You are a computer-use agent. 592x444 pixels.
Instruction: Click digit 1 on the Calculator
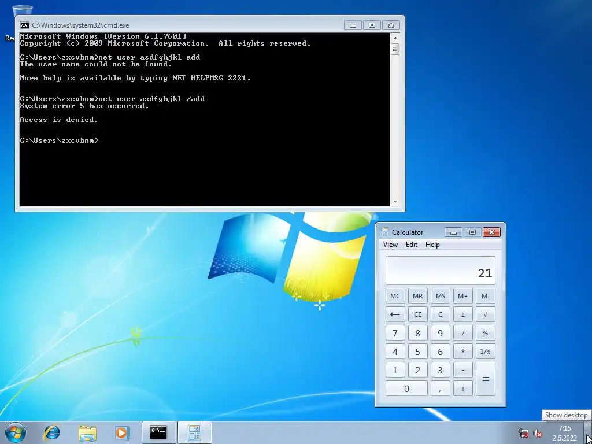pyautogui.click(x=395, y=370)
